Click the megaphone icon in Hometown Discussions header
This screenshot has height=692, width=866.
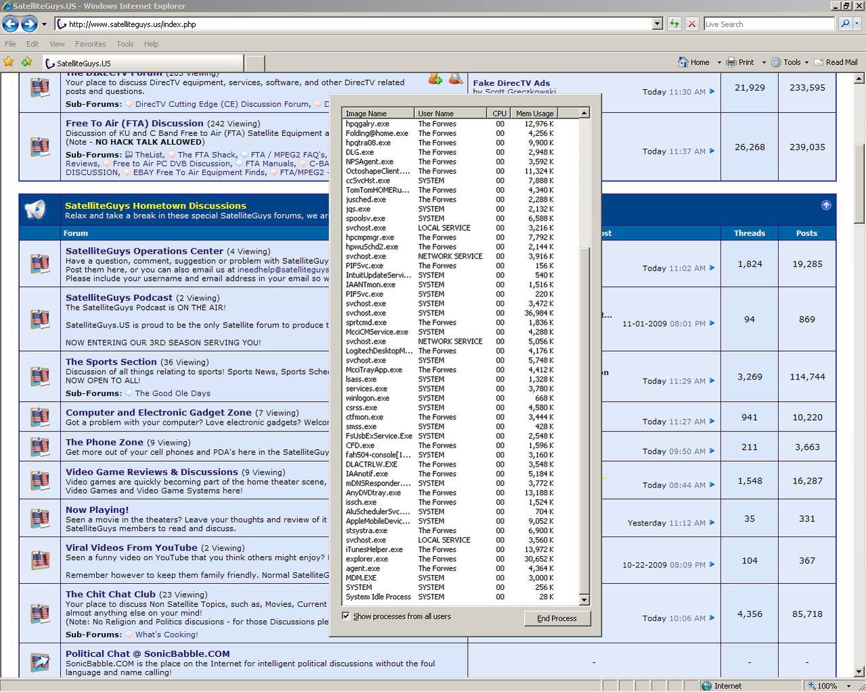[x=35, y=210]
